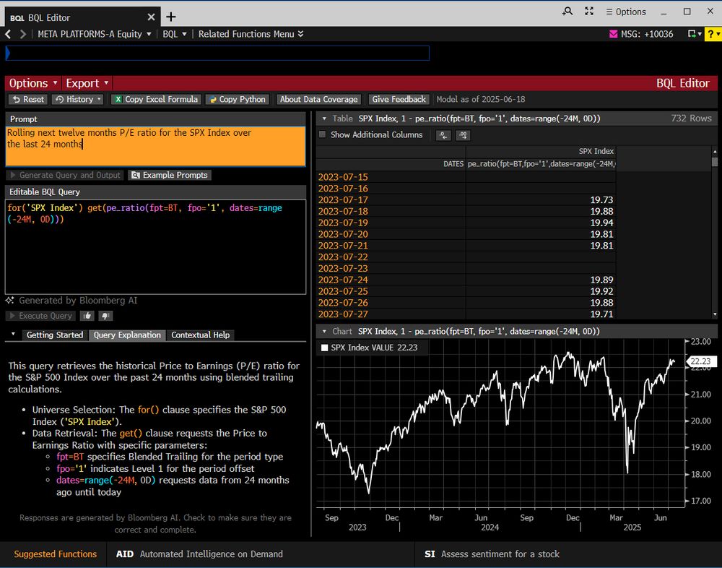Click table scrollbar up arrow

pos(715,151)
